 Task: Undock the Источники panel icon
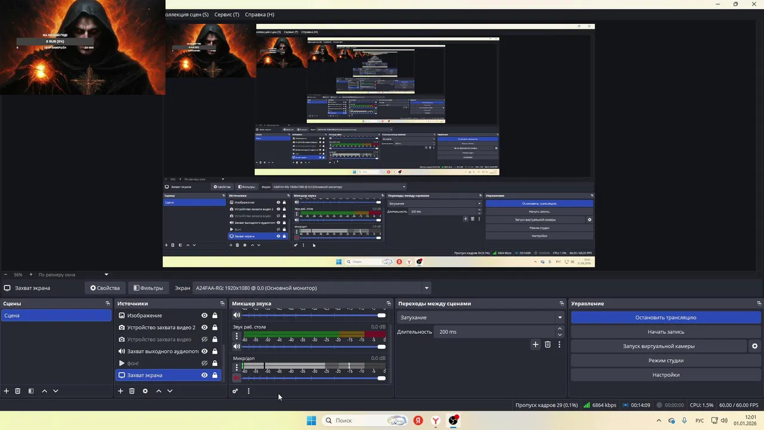tap(222, 303)
